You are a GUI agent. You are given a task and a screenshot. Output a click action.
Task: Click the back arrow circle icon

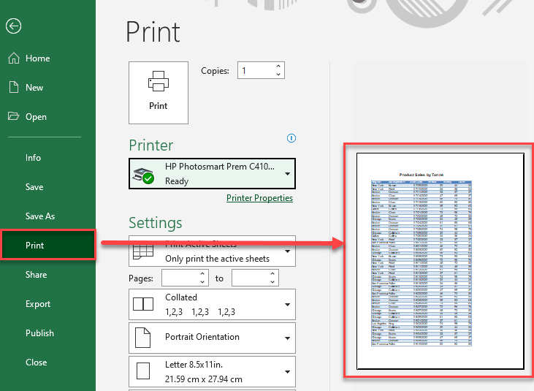click(13, 26)
